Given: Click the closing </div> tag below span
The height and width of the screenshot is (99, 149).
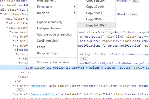Looking at the screenshot, I should click(x=26, y=73).
